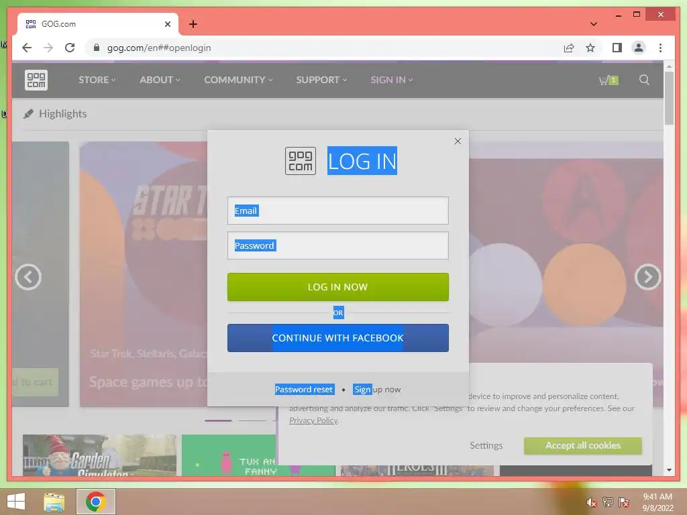
Task: Expand the ABOUT menu
Action: click(x=160, y=80)
